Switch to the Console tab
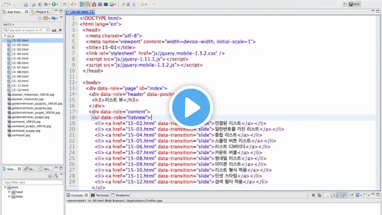382x215 pixels. coord(77,195)
